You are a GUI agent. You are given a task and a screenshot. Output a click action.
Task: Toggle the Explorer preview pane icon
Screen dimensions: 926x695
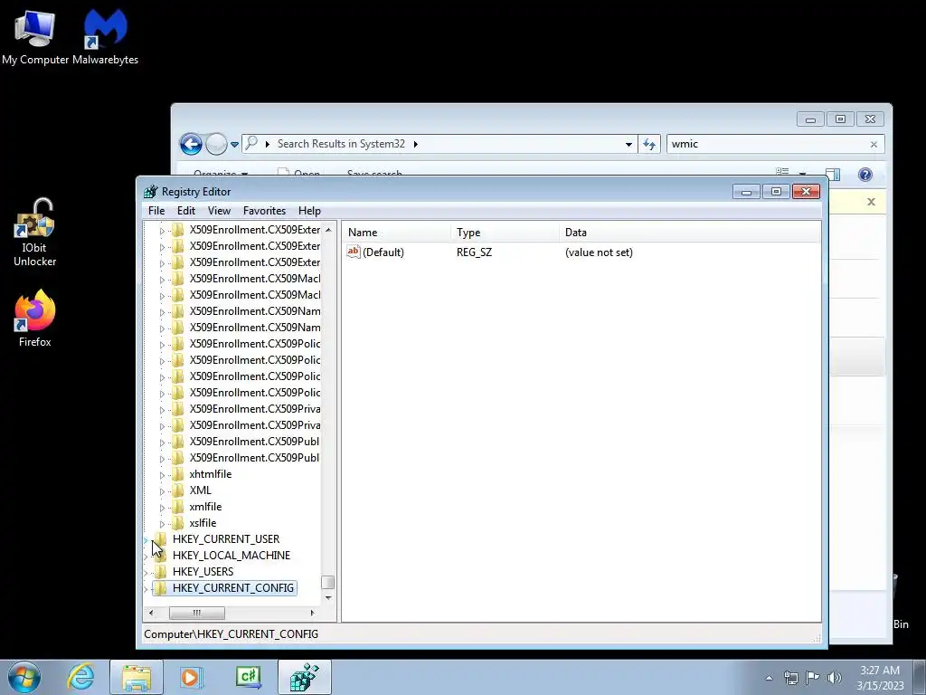(833, 175)
